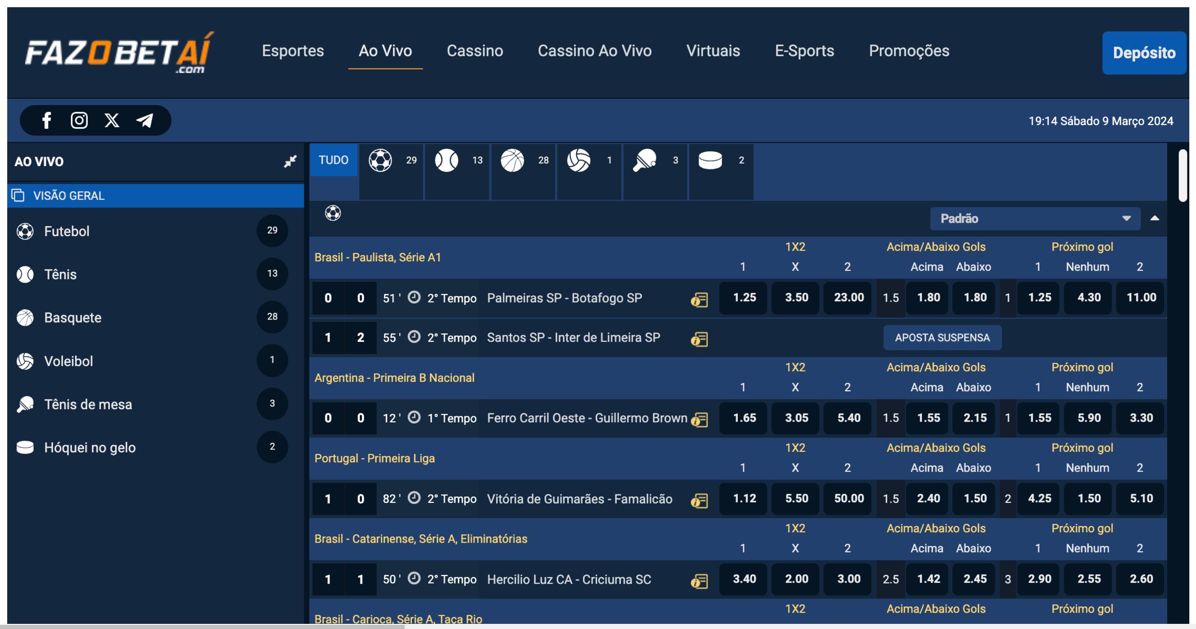Open the X (Twitter) social icon

coord(112,120)
